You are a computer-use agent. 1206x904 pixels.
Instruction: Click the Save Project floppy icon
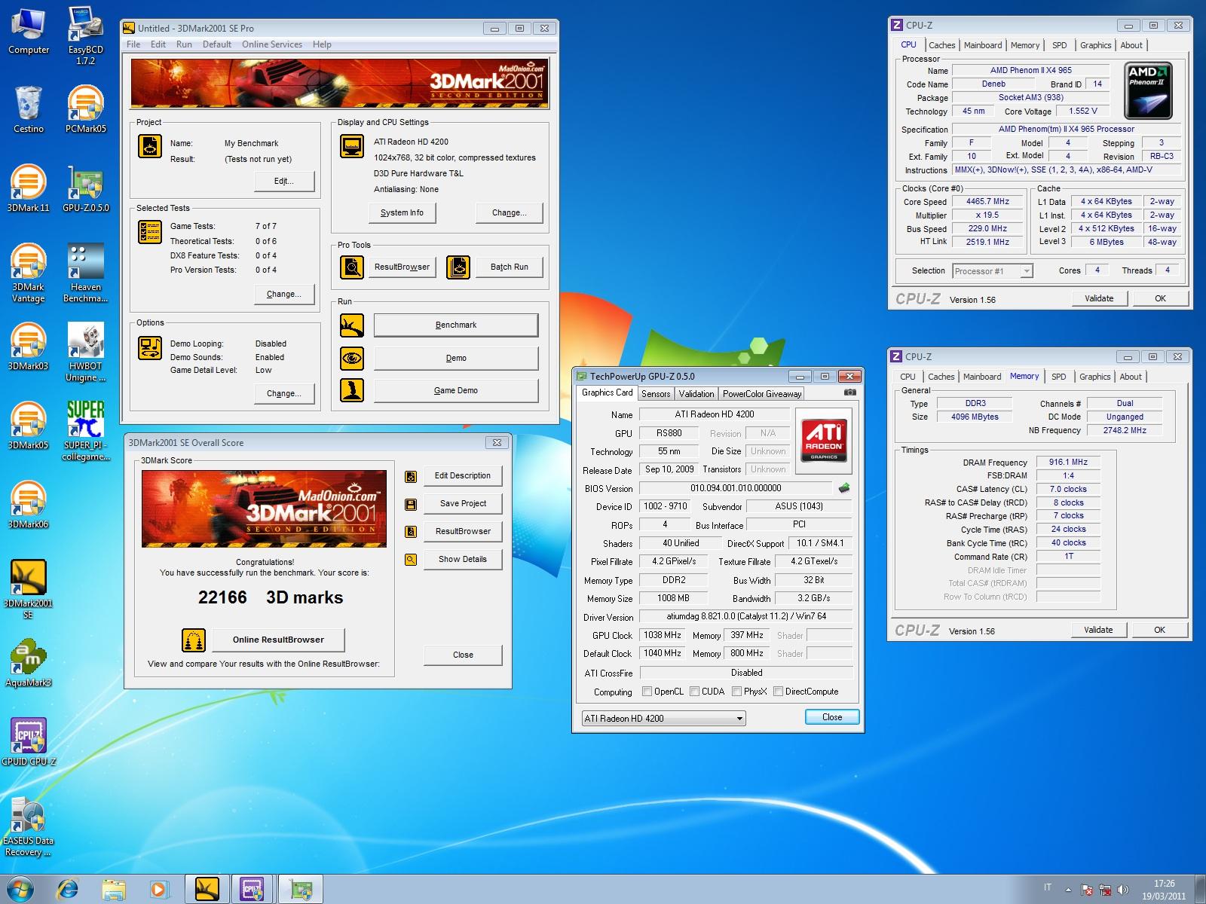411,504
